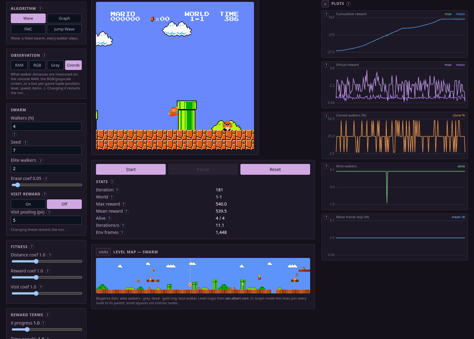Adjust the X progress slider
Image resolution: width=474 pixels, height=339 pixels.
tap(47, 329)
